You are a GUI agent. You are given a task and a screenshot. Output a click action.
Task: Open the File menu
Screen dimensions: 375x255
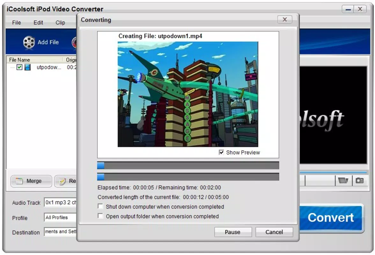(17, 23)
